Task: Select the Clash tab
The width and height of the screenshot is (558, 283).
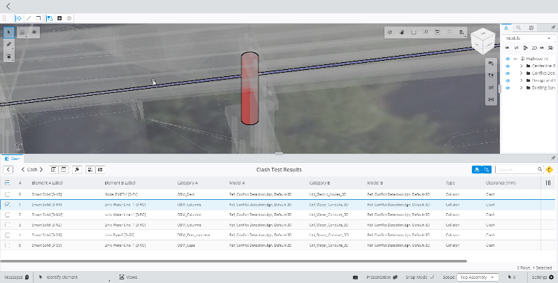Action: click(12, 159)
